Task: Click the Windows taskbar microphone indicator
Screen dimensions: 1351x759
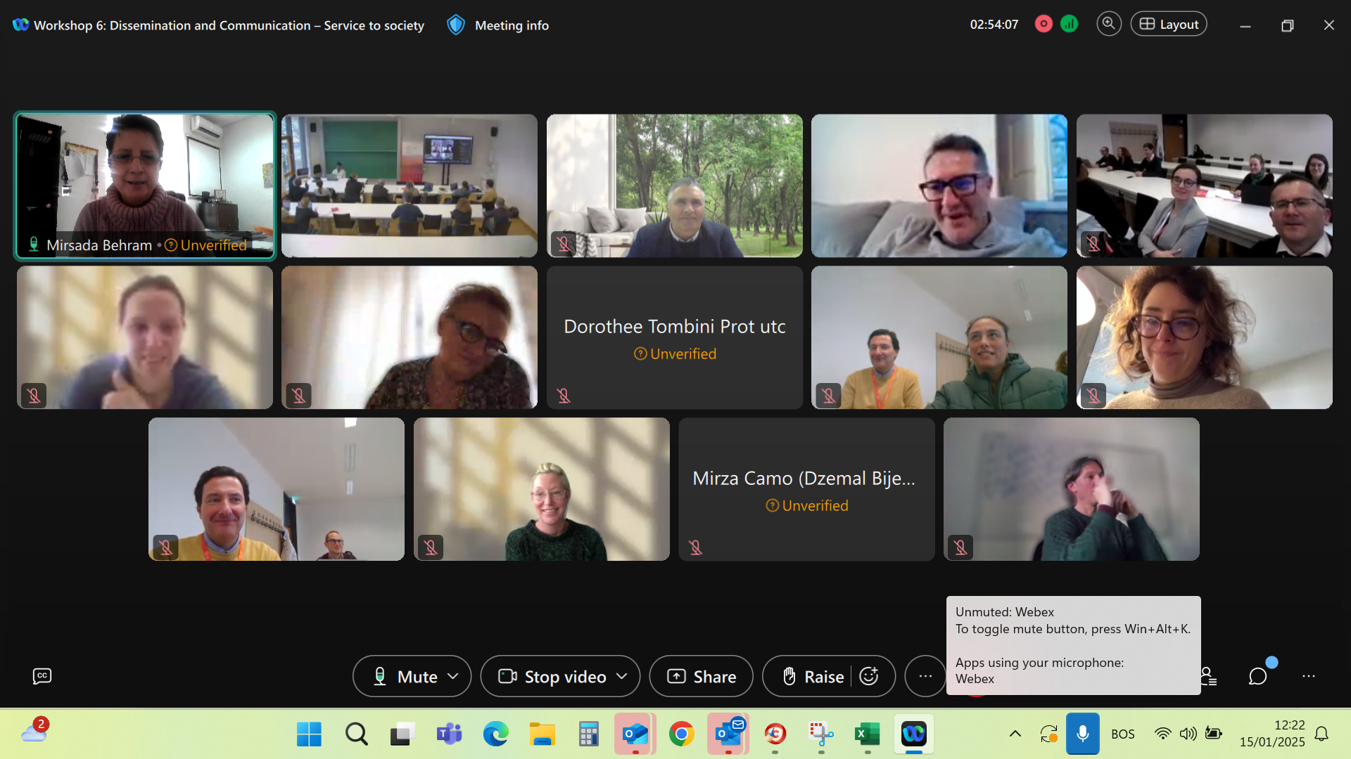Action: coord(1082,734)
